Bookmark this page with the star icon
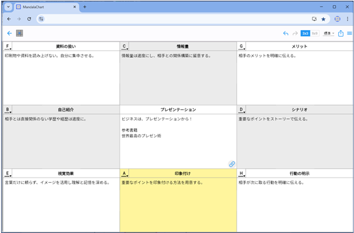 (x=323, y=19)
